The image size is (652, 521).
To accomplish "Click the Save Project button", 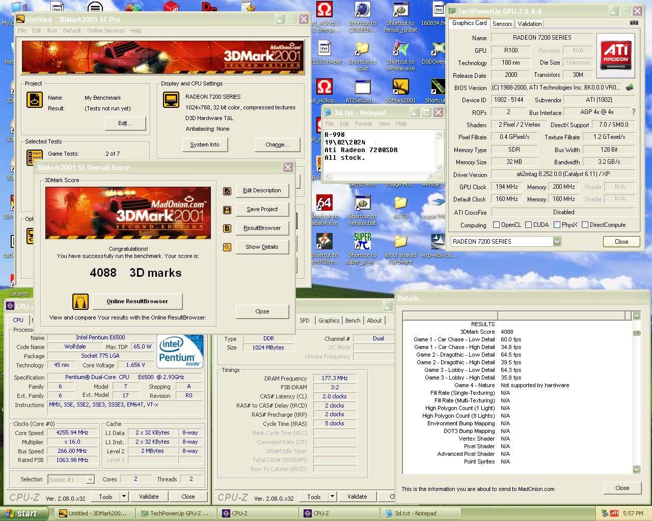I will (x=262, y=210).
